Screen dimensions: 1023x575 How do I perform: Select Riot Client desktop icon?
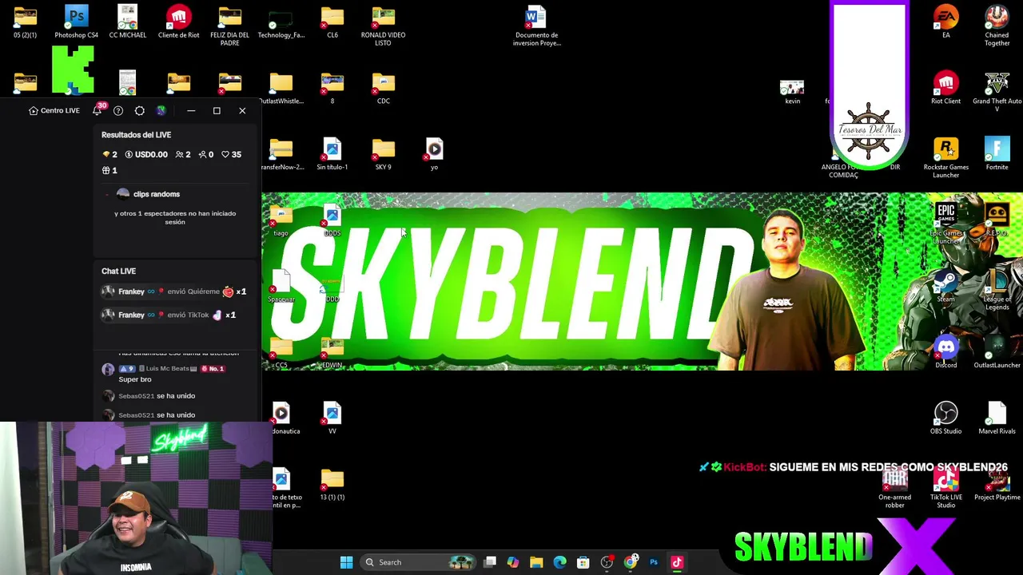tap(945, 88)
